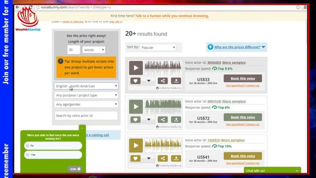Expand favorites arrow for voice 3EK64D5

click(149, 81)
